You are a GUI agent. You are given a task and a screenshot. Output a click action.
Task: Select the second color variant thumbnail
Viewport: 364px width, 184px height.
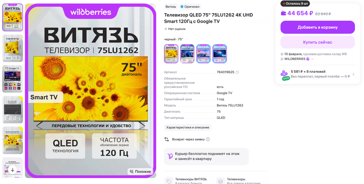click(187, 54)
